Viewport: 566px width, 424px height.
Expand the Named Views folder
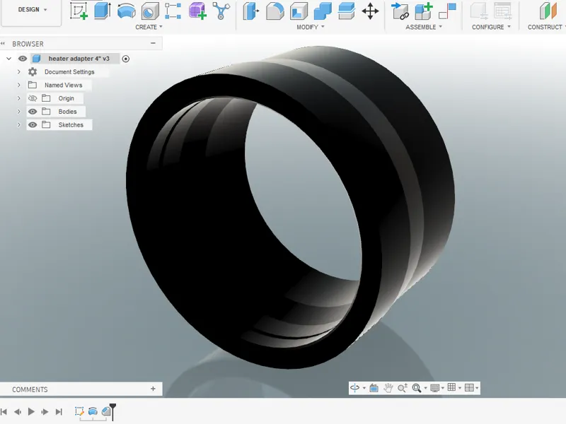tap(19, 85)
